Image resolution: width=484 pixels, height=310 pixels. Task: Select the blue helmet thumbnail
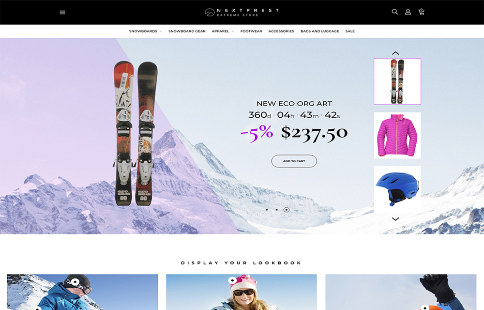397,189
